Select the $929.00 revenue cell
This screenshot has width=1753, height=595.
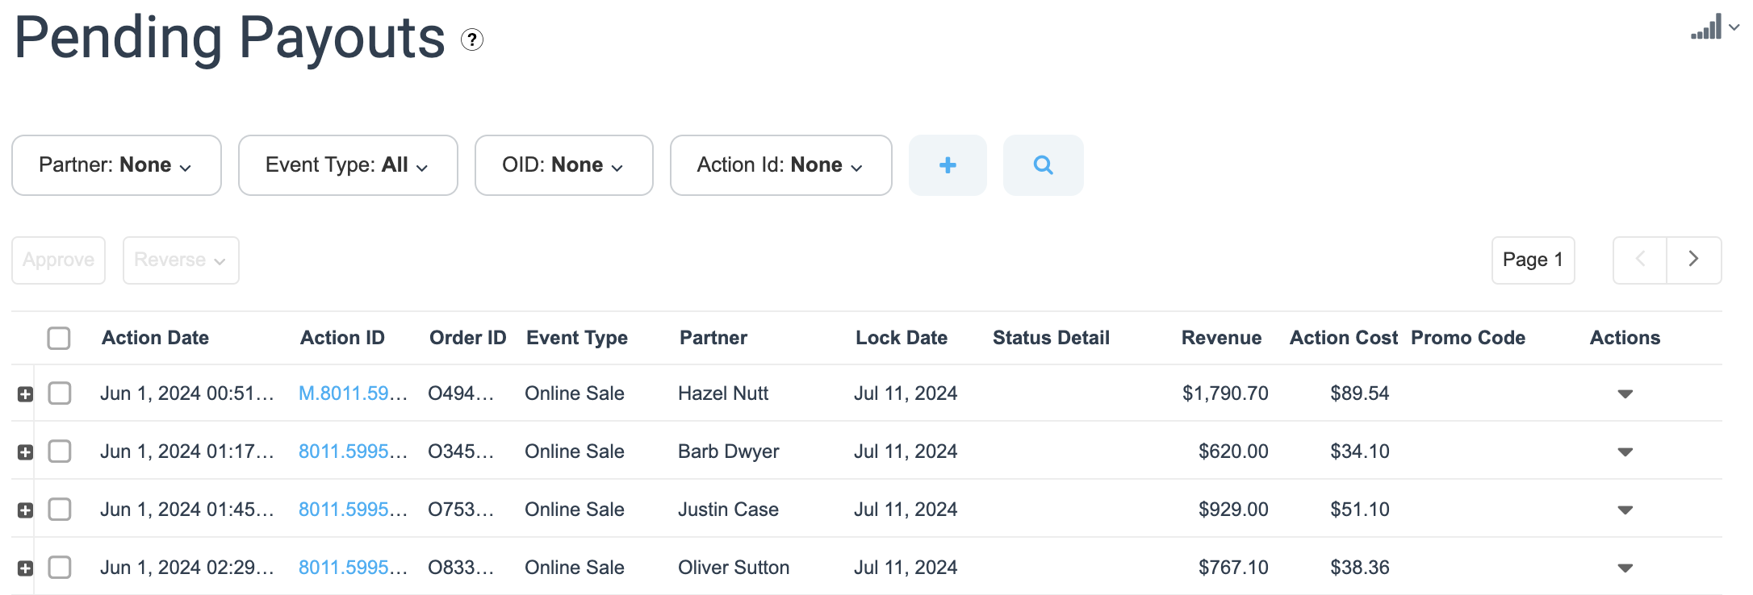pos(1233,510)
